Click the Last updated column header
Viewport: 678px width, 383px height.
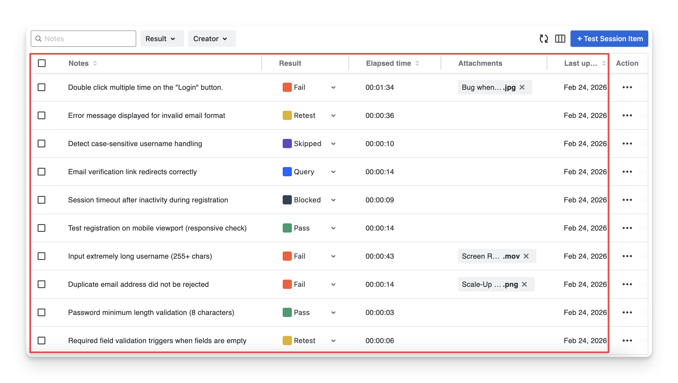coord(581,63)
